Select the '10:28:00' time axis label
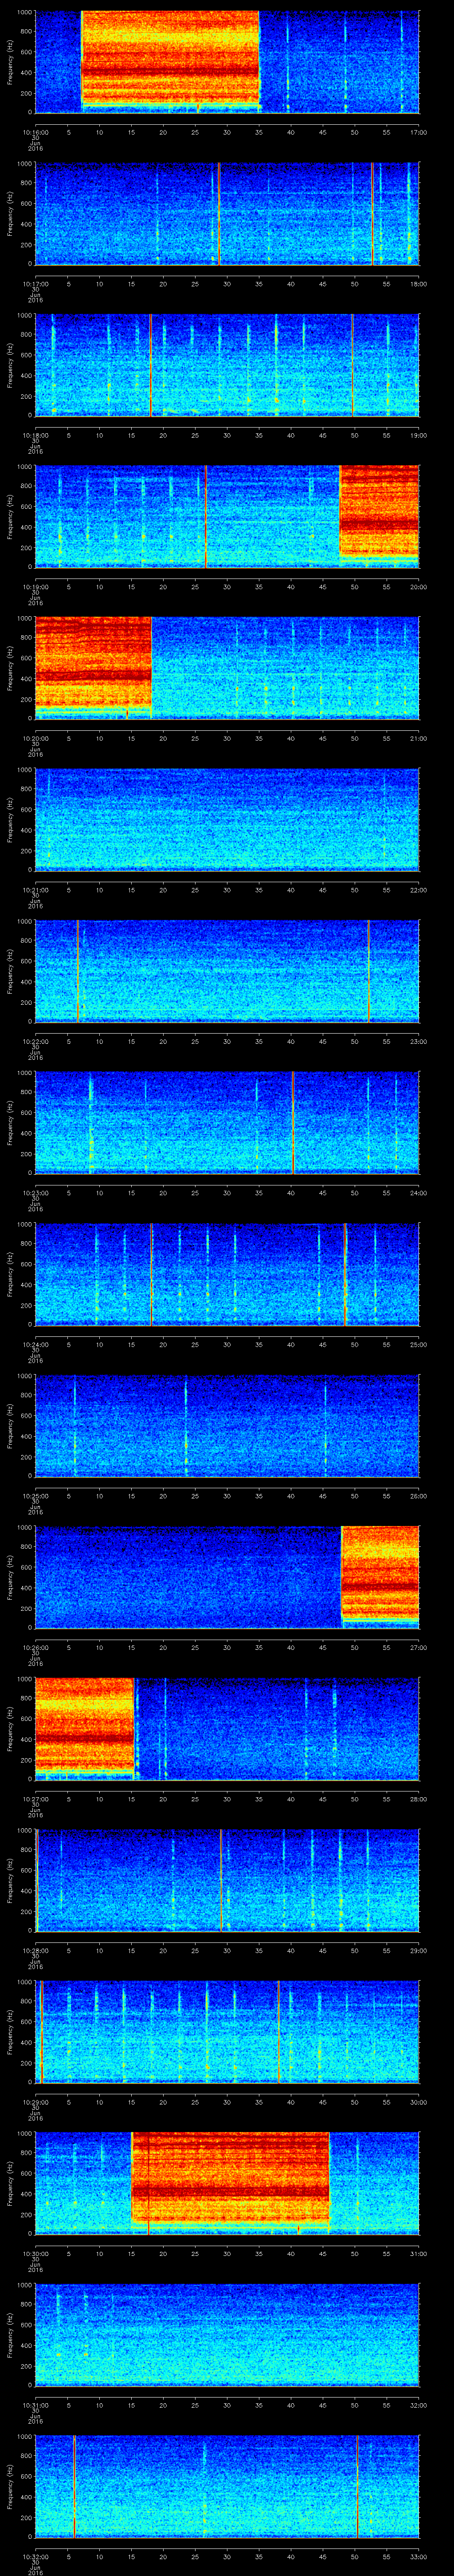The height and width of the screenshot is (2576, 454). point(35,1950)
